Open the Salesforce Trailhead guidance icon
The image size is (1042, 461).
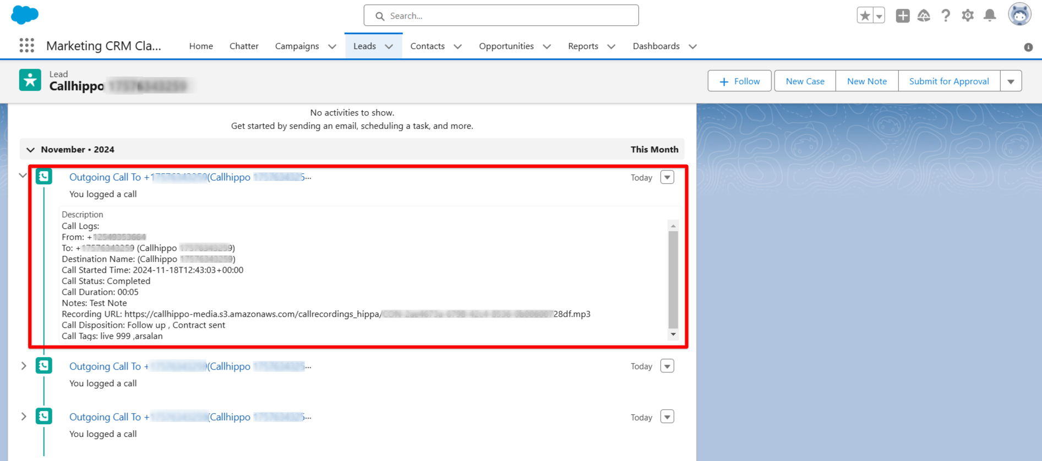coord(924,15)
